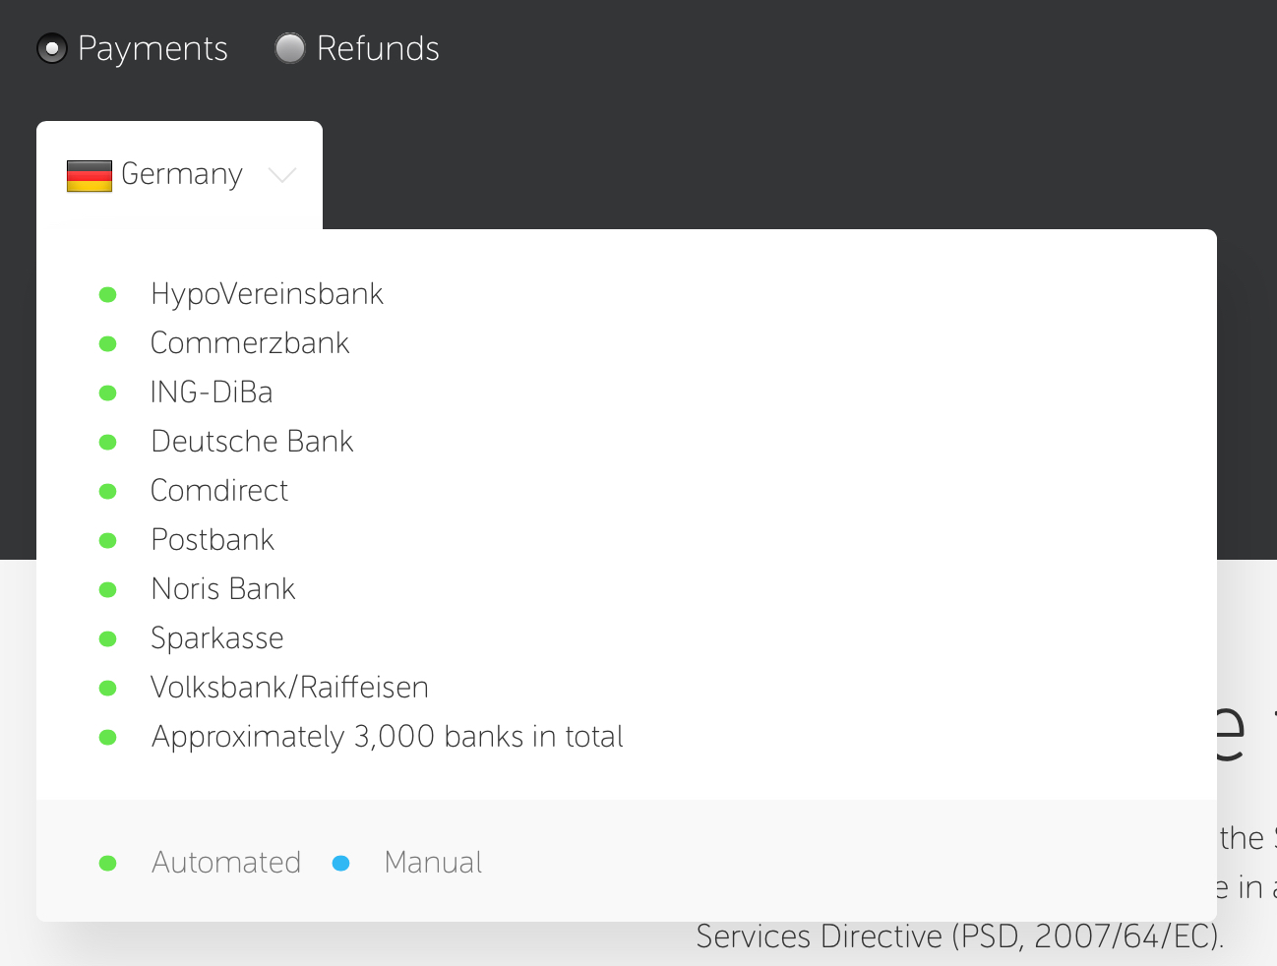Click the 'Services Directive (PSD, 2007/64/EC)' text
The height and width of the screenshot is (966, 1277).
click(x=960, y=936)
